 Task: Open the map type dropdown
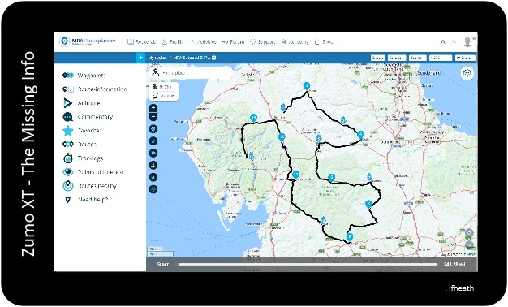tap(441, 58)
